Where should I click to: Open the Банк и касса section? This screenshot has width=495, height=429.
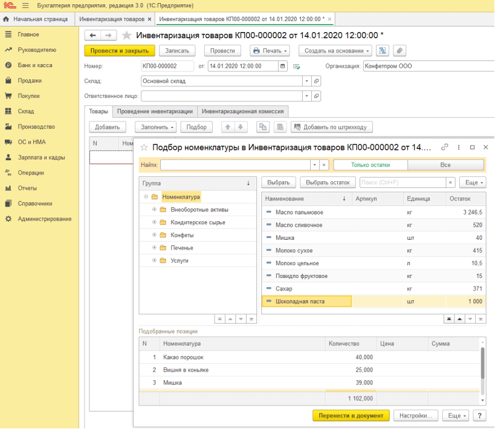[x=35, y=65]
